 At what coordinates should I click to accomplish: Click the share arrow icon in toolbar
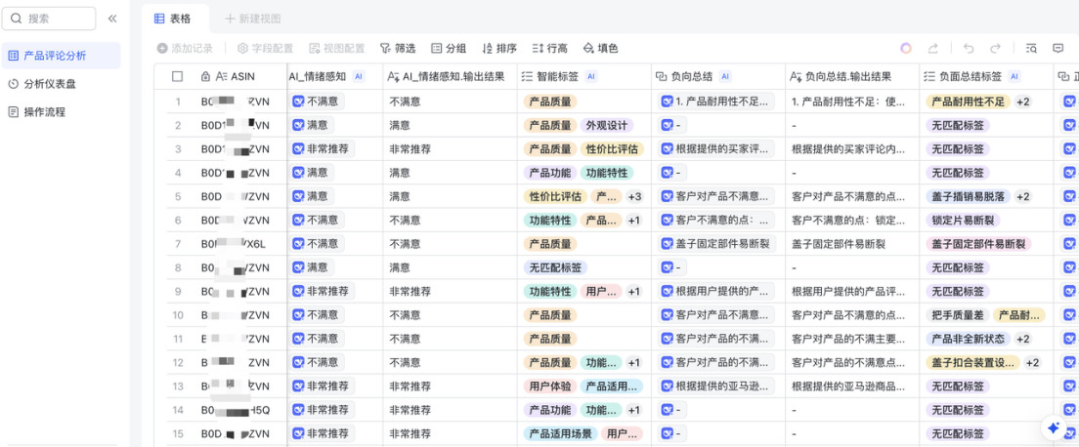coord(933,48)
